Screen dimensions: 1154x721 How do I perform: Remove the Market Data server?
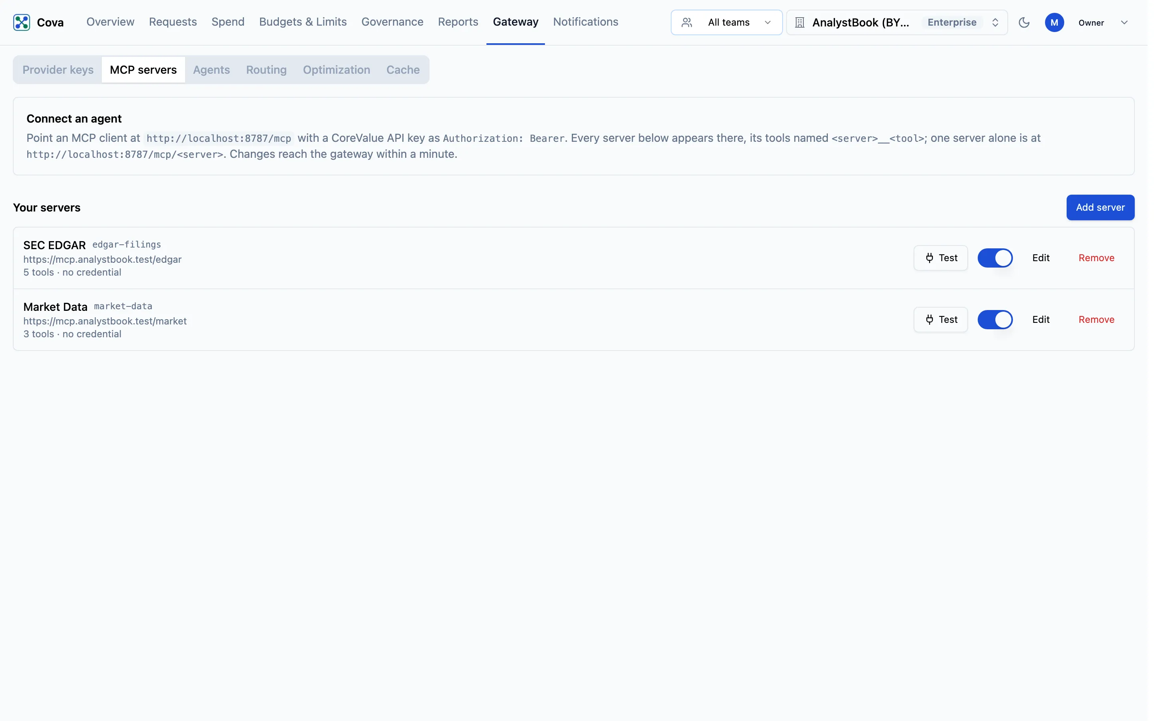click(x=1096, y=320)
